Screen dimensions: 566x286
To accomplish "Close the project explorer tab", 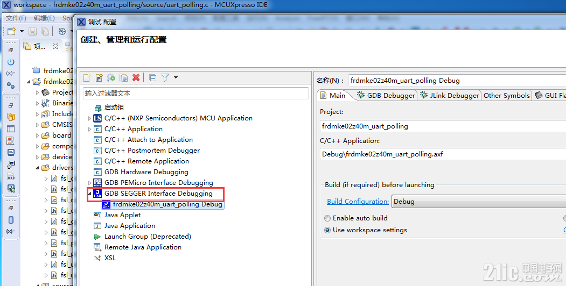I will coord(55,46).
